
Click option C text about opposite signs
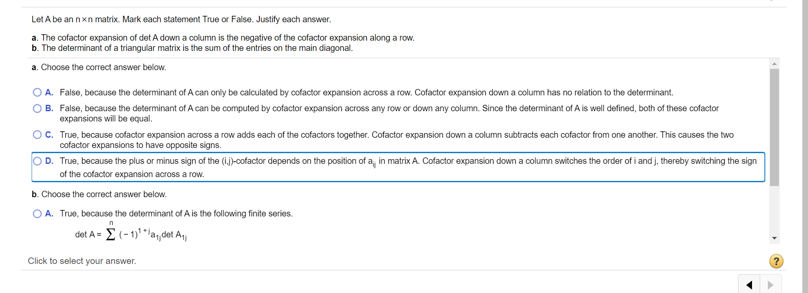coord(397,140)
